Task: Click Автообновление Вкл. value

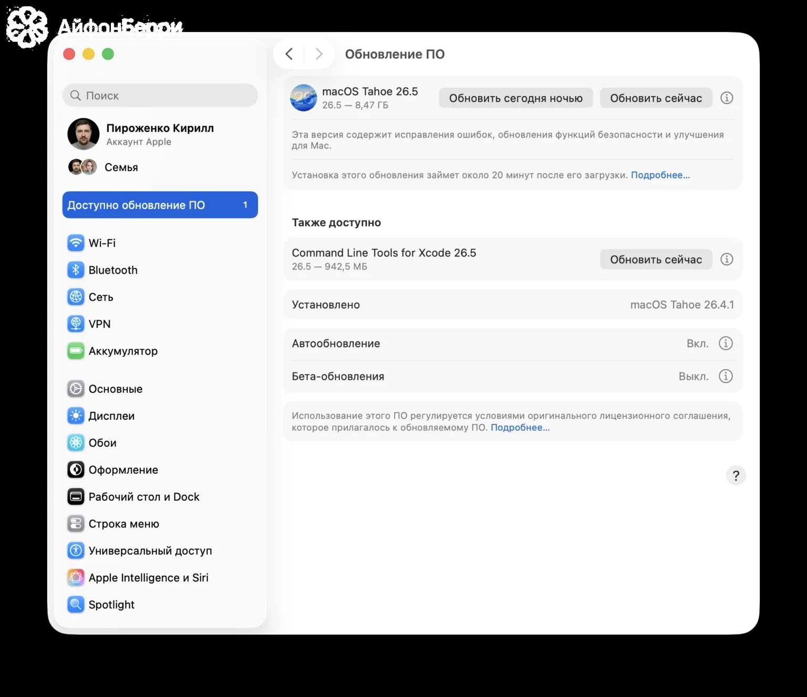Action: [x=698, y=344]
